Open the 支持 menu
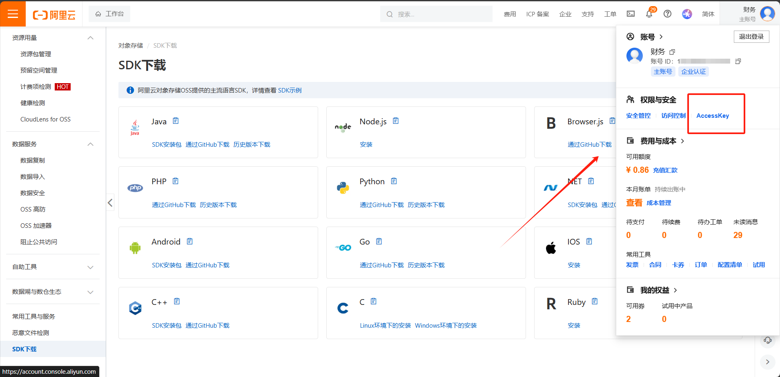This screenshot has height=377, width=780. pyautogui.click(x=588, y=14)
